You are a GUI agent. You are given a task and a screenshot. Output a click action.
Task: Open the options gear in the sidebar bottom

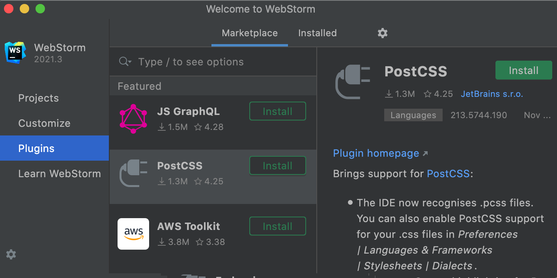tap(11, 254)
